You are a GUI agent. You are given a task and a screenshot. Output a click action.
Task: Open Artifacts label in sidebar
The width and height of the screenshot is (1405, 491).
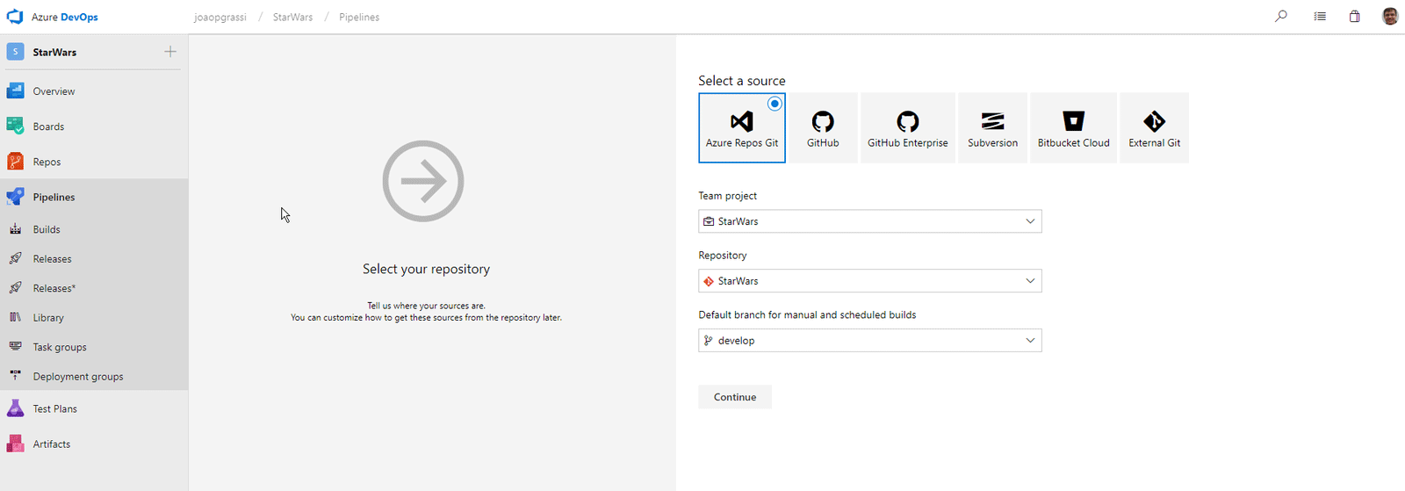[x=52, y=444]
